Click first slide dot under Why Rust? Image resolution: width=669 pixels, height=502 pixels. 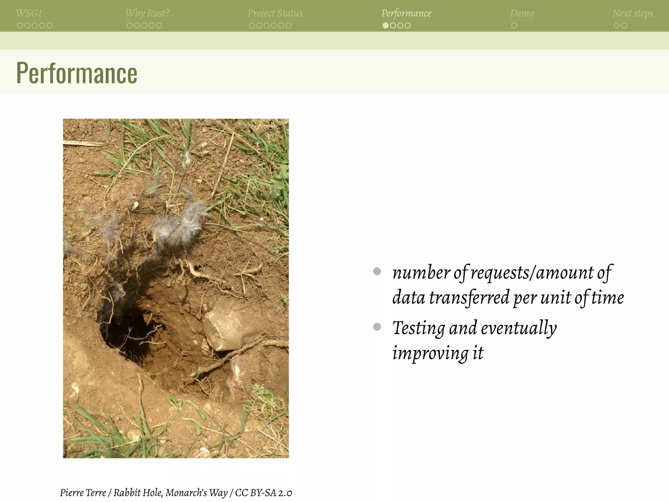tap(130, 25)
